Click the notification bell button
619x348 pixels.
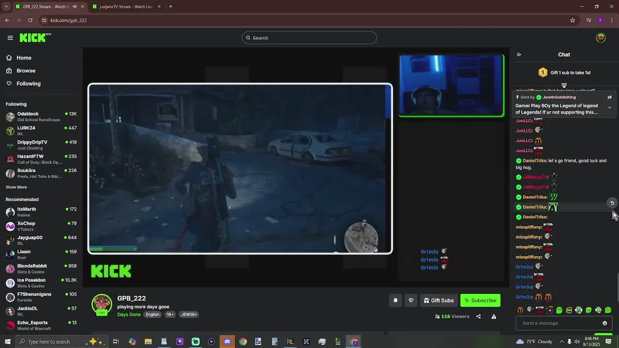pyautogui.click(x=395, y=300)
